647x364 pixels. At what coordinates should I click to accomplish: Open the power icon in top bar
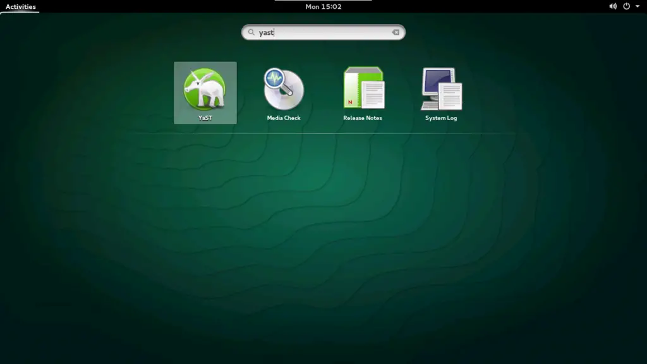626,6
